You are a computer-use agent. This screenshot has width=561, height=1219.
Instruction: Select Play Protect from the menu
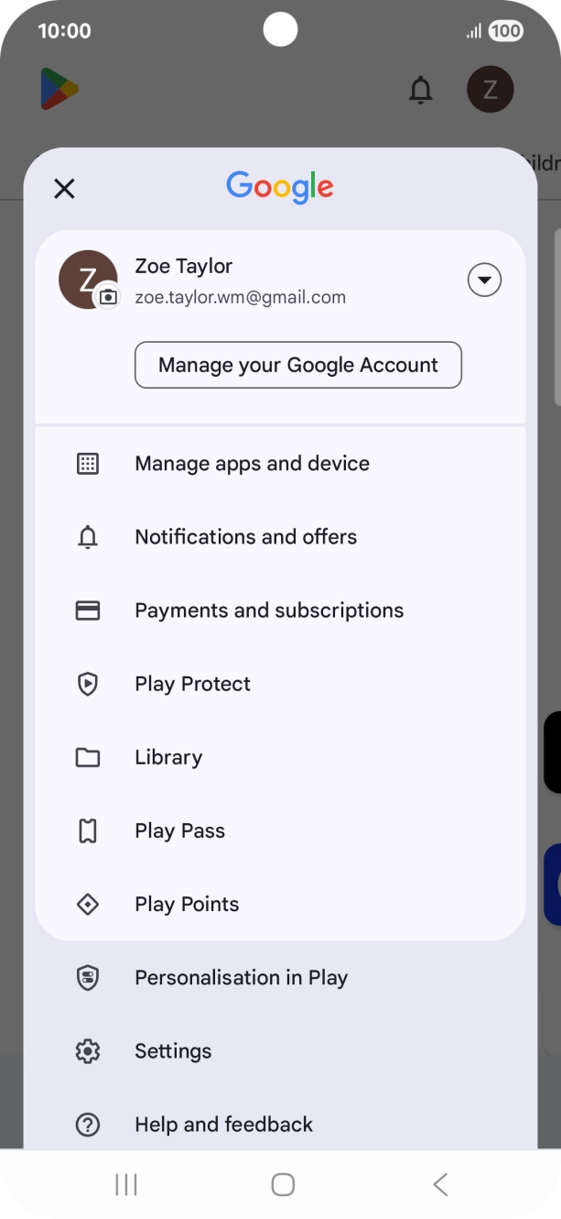coord(192,684)
